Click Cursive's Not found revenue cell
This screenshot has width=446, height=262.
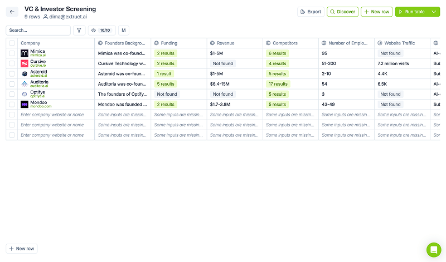(x=222, y=63)
